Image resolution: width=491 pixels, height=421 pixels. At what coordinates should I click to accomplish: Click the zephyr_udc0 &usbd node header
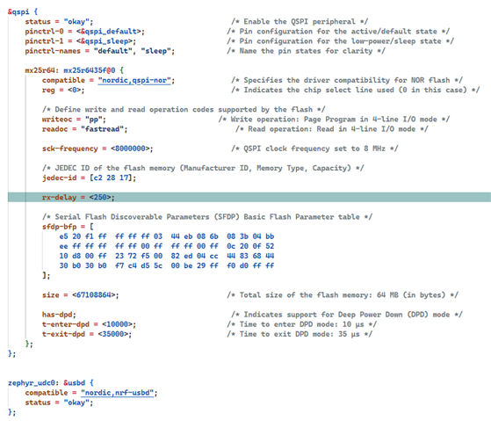pos(50,383)
